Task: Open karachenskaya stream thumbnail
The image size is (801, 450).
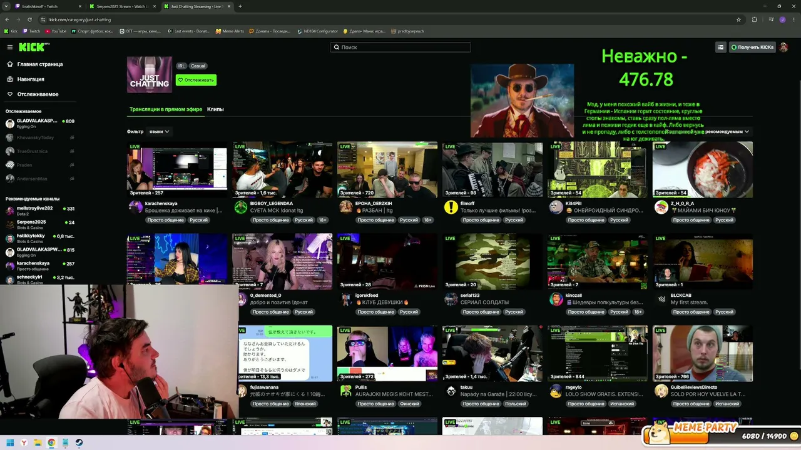Action: (177, 169)
